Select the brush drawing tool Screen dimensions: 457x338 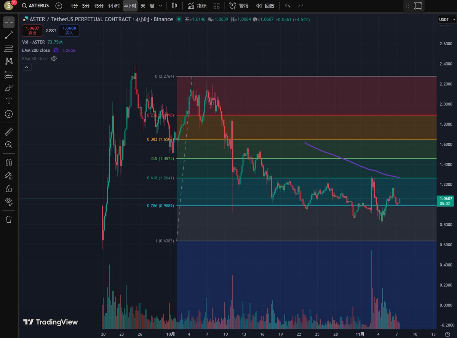tap(9, 88)
